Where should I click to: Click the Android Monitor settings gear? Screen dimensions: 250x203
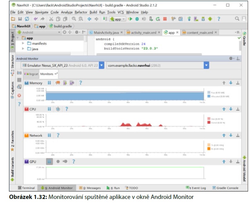pos(231,59)
